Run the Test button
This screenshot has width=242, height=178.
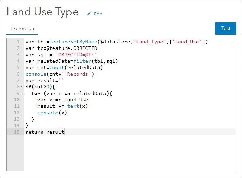point(226,28)
